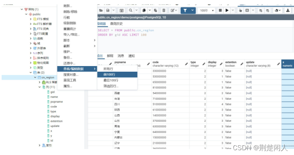Choose 删除/移除 from the context menu

point(77,12)
